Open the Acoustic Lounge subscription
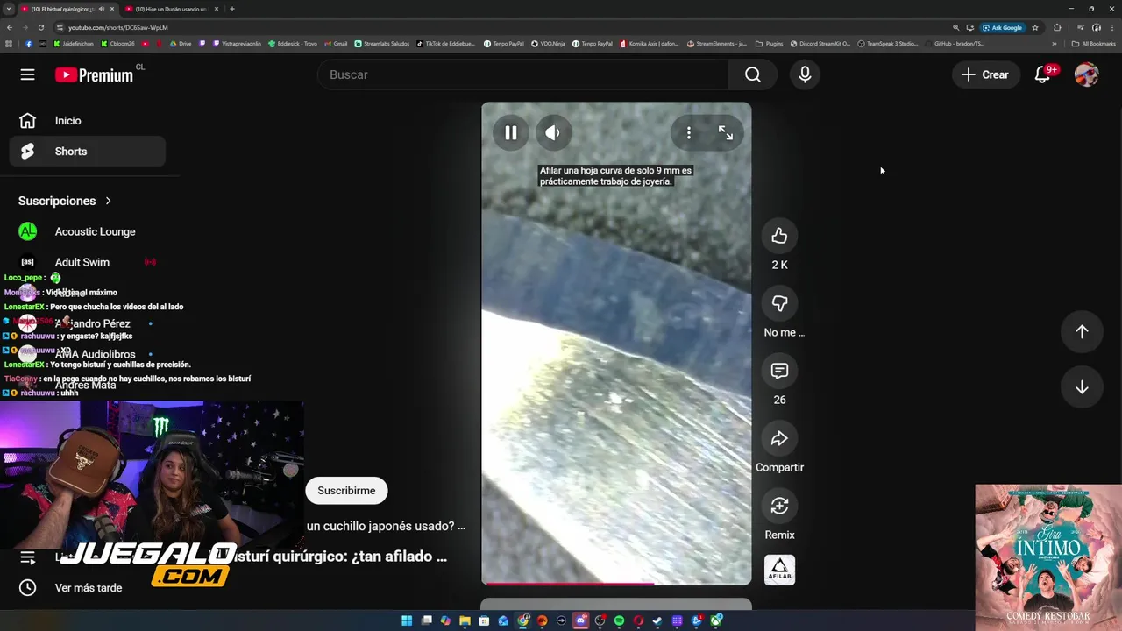This screenshot has height=631, width=1122. [x=87, y=231]
